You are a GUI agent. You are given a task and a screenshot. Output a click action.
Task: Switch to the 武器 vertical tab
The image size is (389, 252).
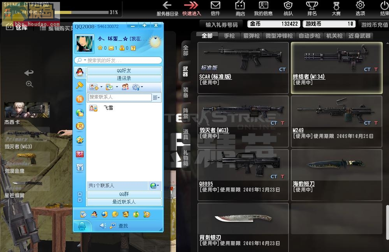[185, 71]
